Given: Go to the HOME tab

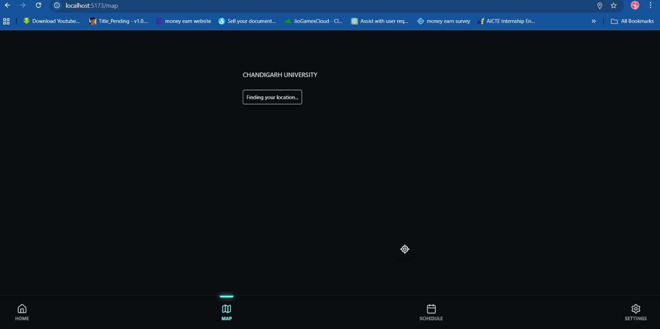Looking at the screenshot, I should coord(22,312).
